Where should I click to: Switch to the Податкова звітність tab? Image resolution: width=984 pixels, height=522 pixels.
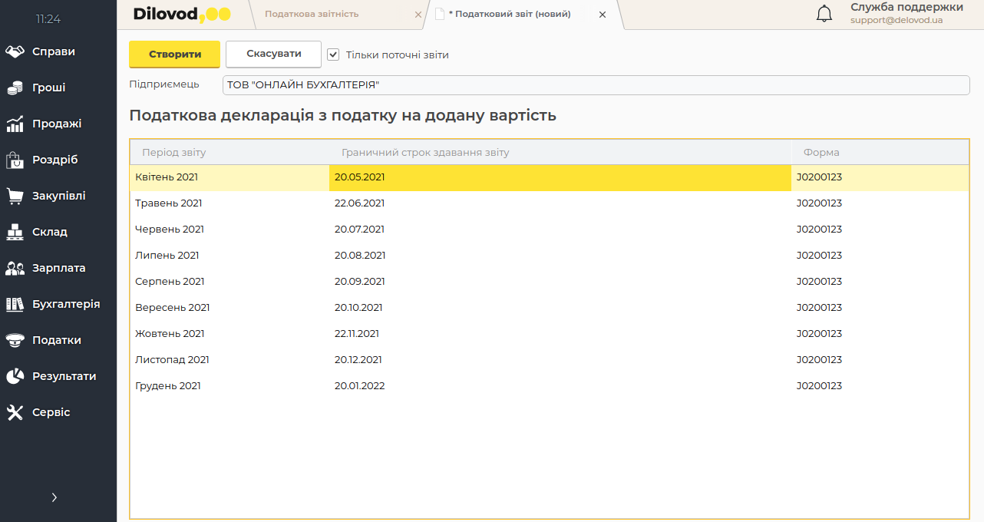tap(312, 14)
